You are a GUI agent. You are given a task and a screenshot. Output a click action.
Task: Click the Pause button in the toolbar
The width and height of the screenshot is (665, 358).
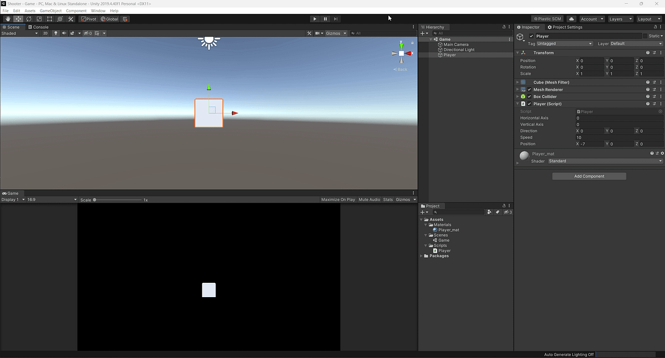pyautogui.click(x=325, y=19)
